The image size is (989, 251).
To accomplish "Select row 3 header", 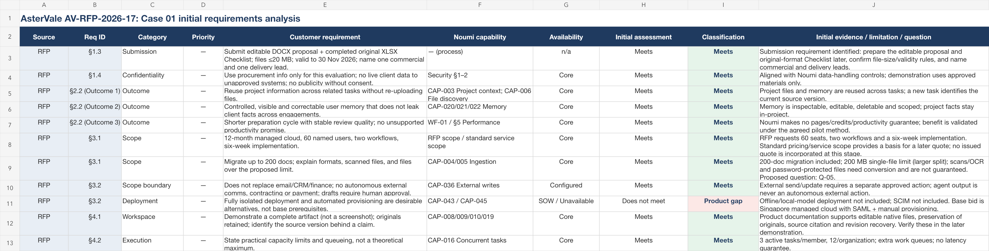I will pyautogui.click(x=10, y=58).
